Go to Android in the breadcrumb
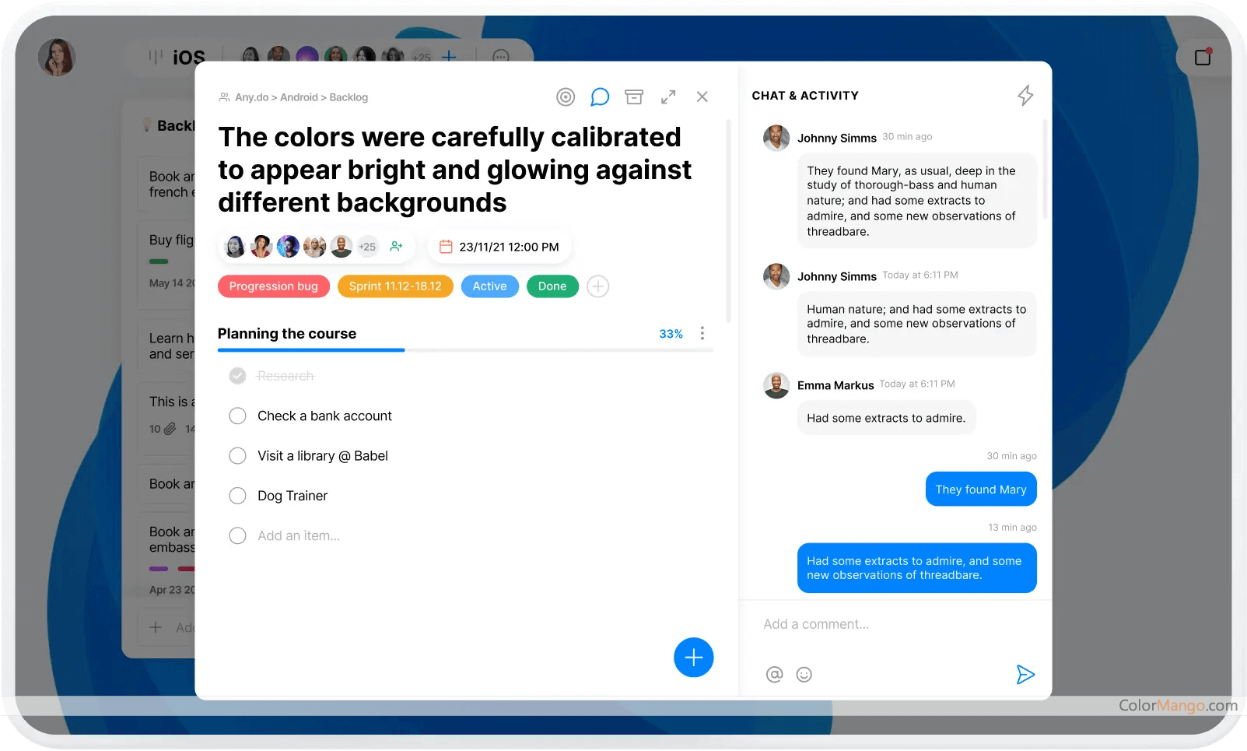 click(299, 97)
